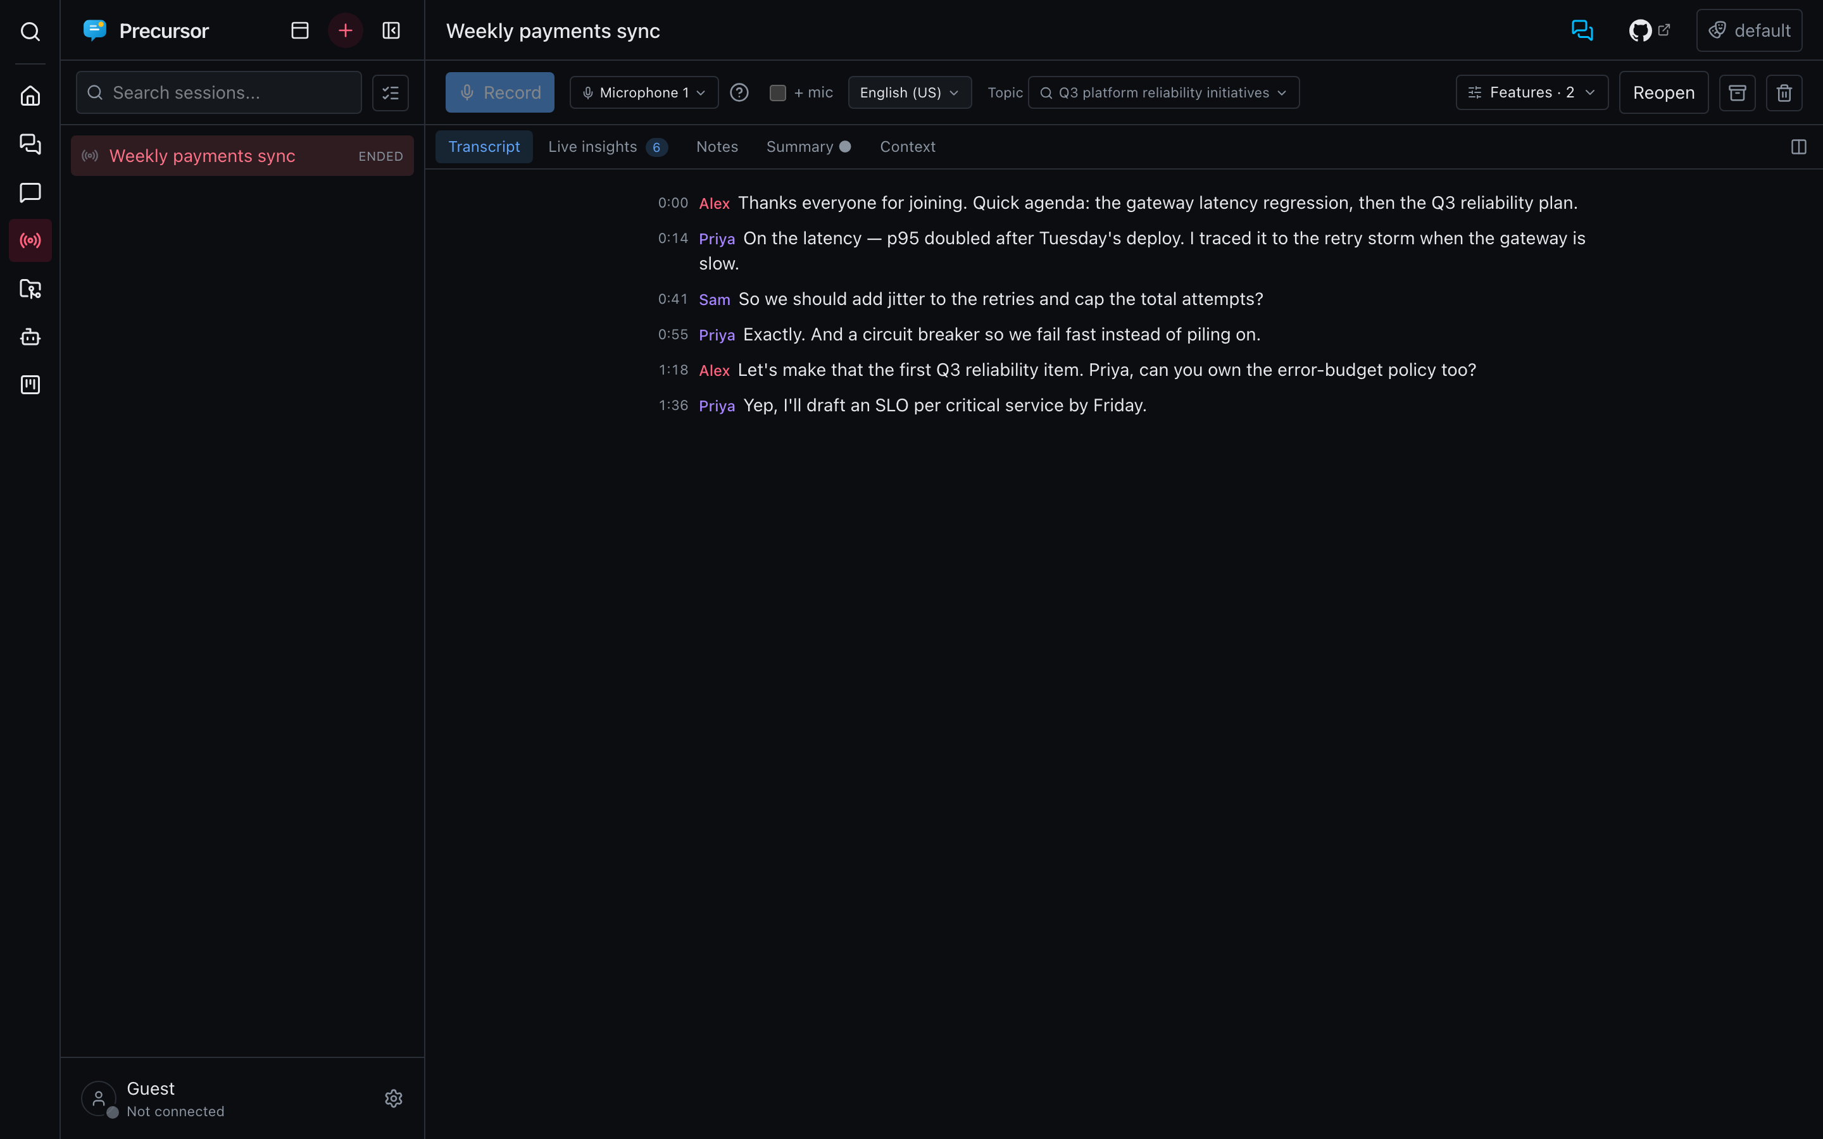Click the Guest avatar icon
The width and height of the screenshot is (1823, 1139).
pyautogui.click(x=99, y=1099)
